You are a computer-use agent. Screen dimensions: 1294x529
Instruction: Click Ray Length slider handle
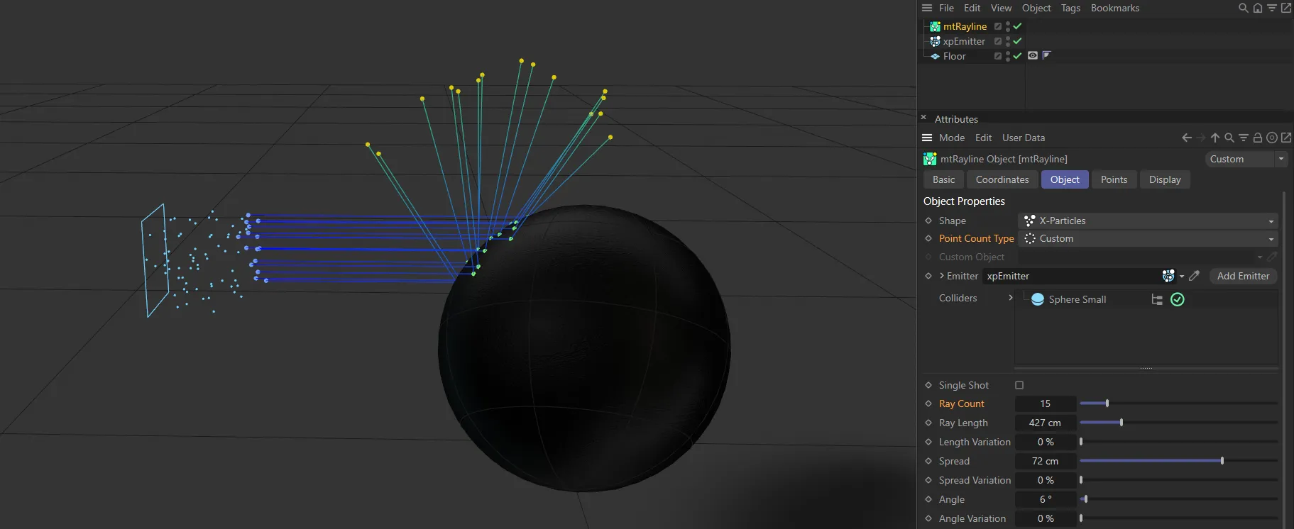[1122, 423]
